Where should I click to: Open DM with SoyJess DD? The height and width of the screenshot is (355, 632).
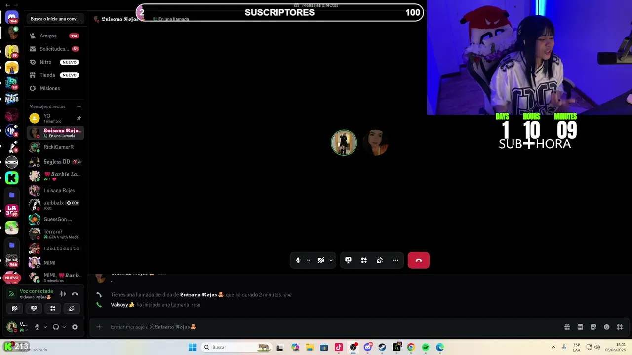[55, 162]
